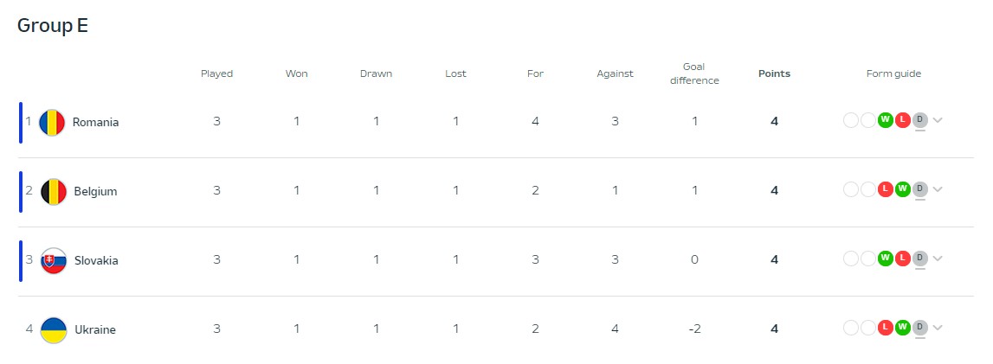This screenshot has width=993, height=364.
Task: Click the Romania flag icon
Action: click(x=52, y=122)
